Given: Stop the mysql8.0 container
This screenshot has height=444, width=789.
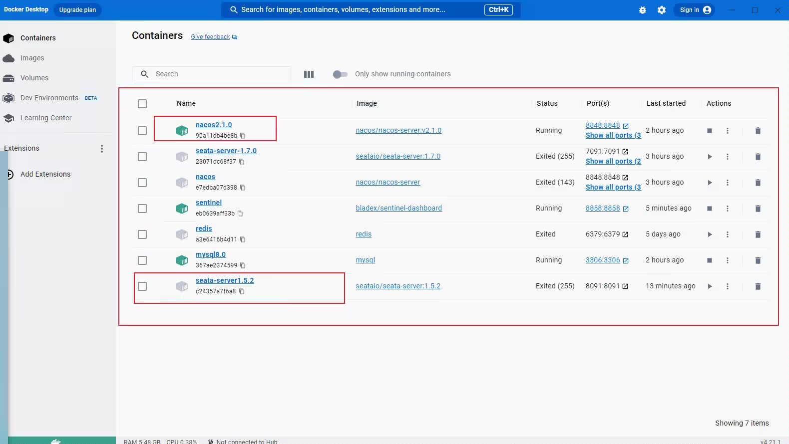Looking at the screenshot, I should point(710,260).
